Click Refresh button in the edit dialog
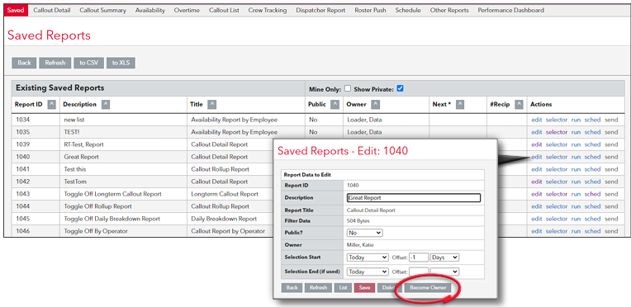The image size is (631, 307). [318, 288]
